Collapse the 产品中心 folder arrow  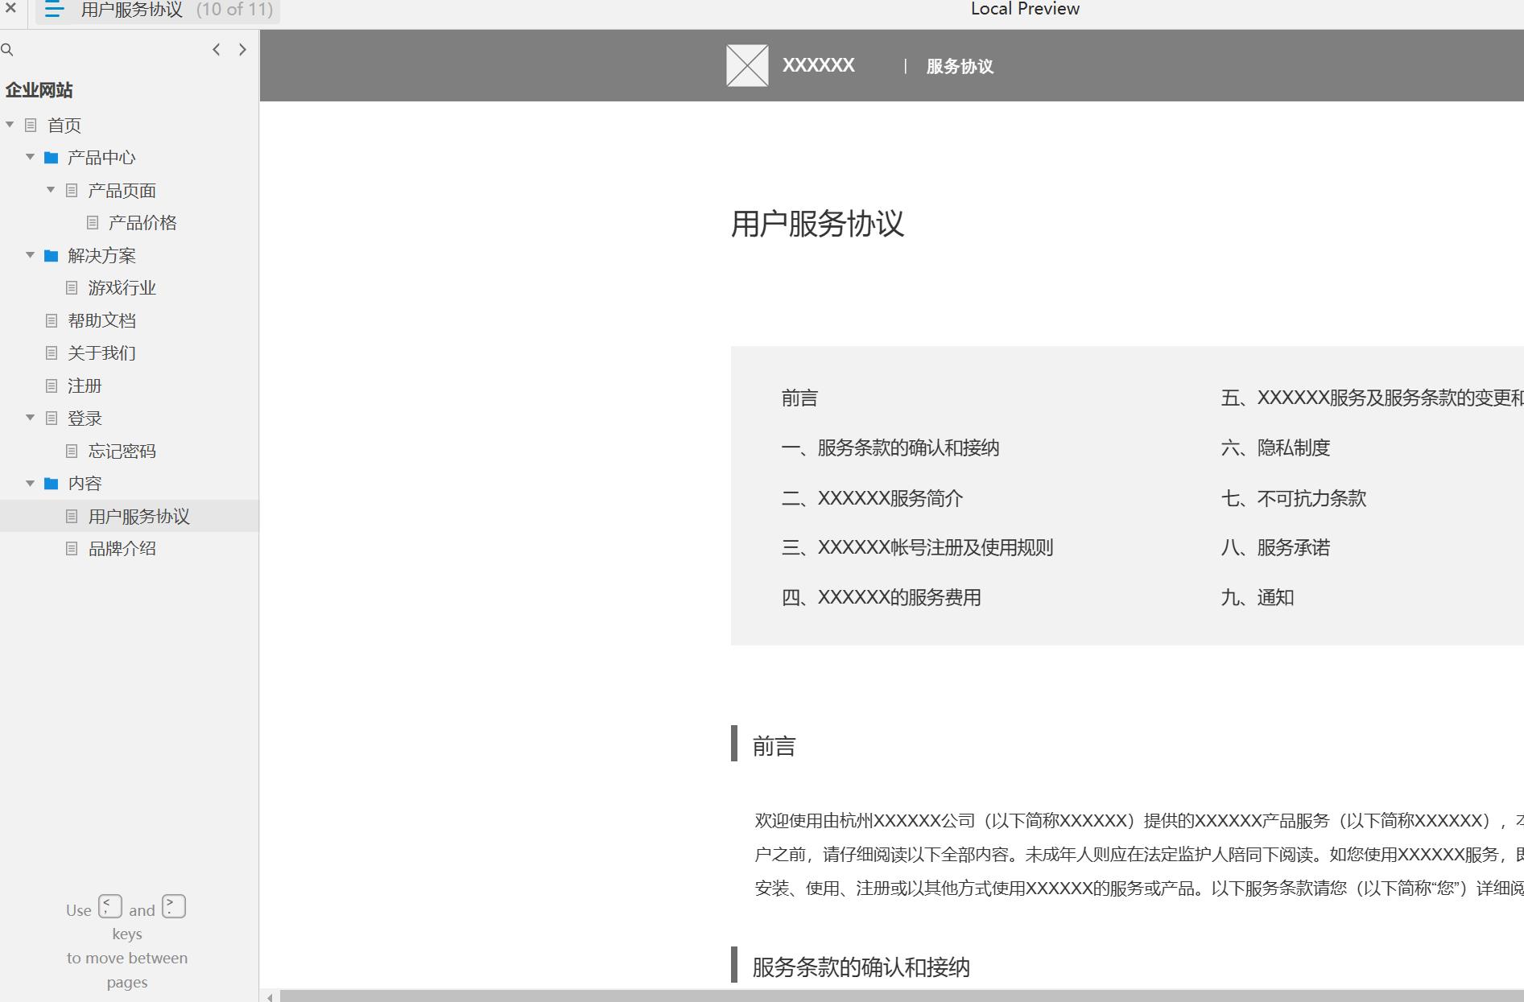30,157
